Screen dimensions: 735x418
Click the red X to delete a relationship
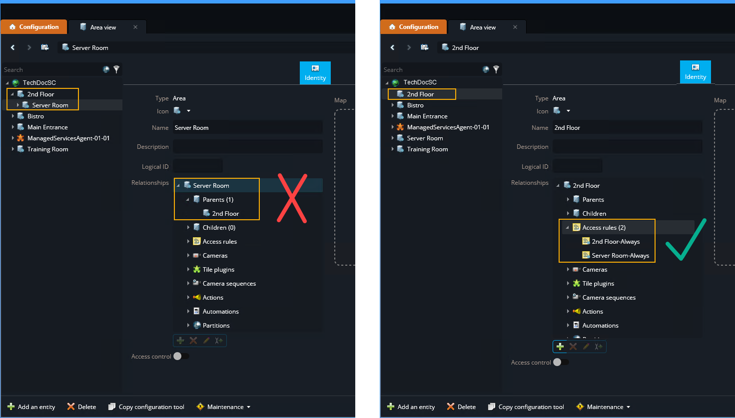(192, 340)
